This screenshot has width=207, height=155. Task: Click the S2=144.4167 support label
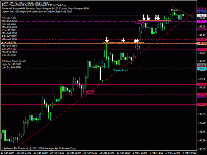pyautogui.click(x=9, y=49)
